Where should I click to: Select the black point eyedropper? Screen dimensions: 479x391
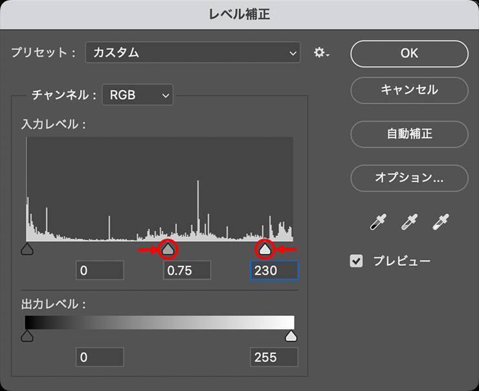point(377,222)
